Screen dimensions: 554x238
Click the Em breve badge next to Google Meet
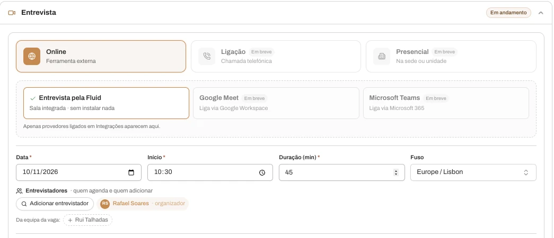(x=254, y=98)
